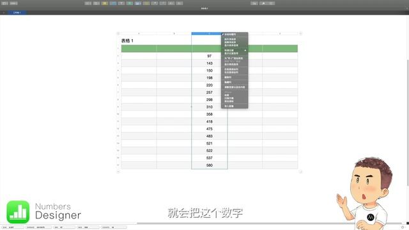This screenshot has width=409, height=230.
Task: Select the cell containing 521
Action: click(x=210, y=144)
